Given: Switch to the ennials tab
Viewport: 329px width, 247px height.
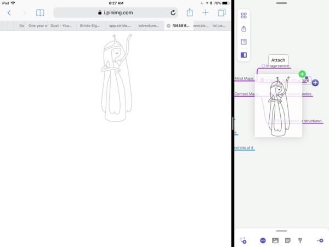Looking at the screenshot, I should pos(202,26).
